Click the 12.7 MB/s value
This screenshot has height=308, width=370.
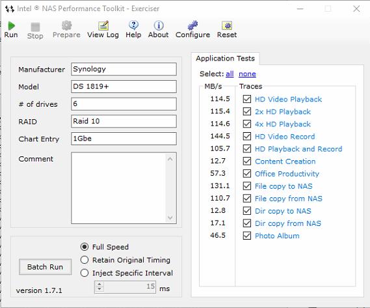point(218,161)
